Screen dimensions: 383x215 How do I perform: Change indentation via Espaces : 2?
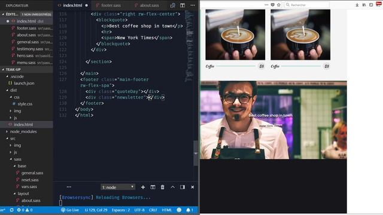point(121,210)
